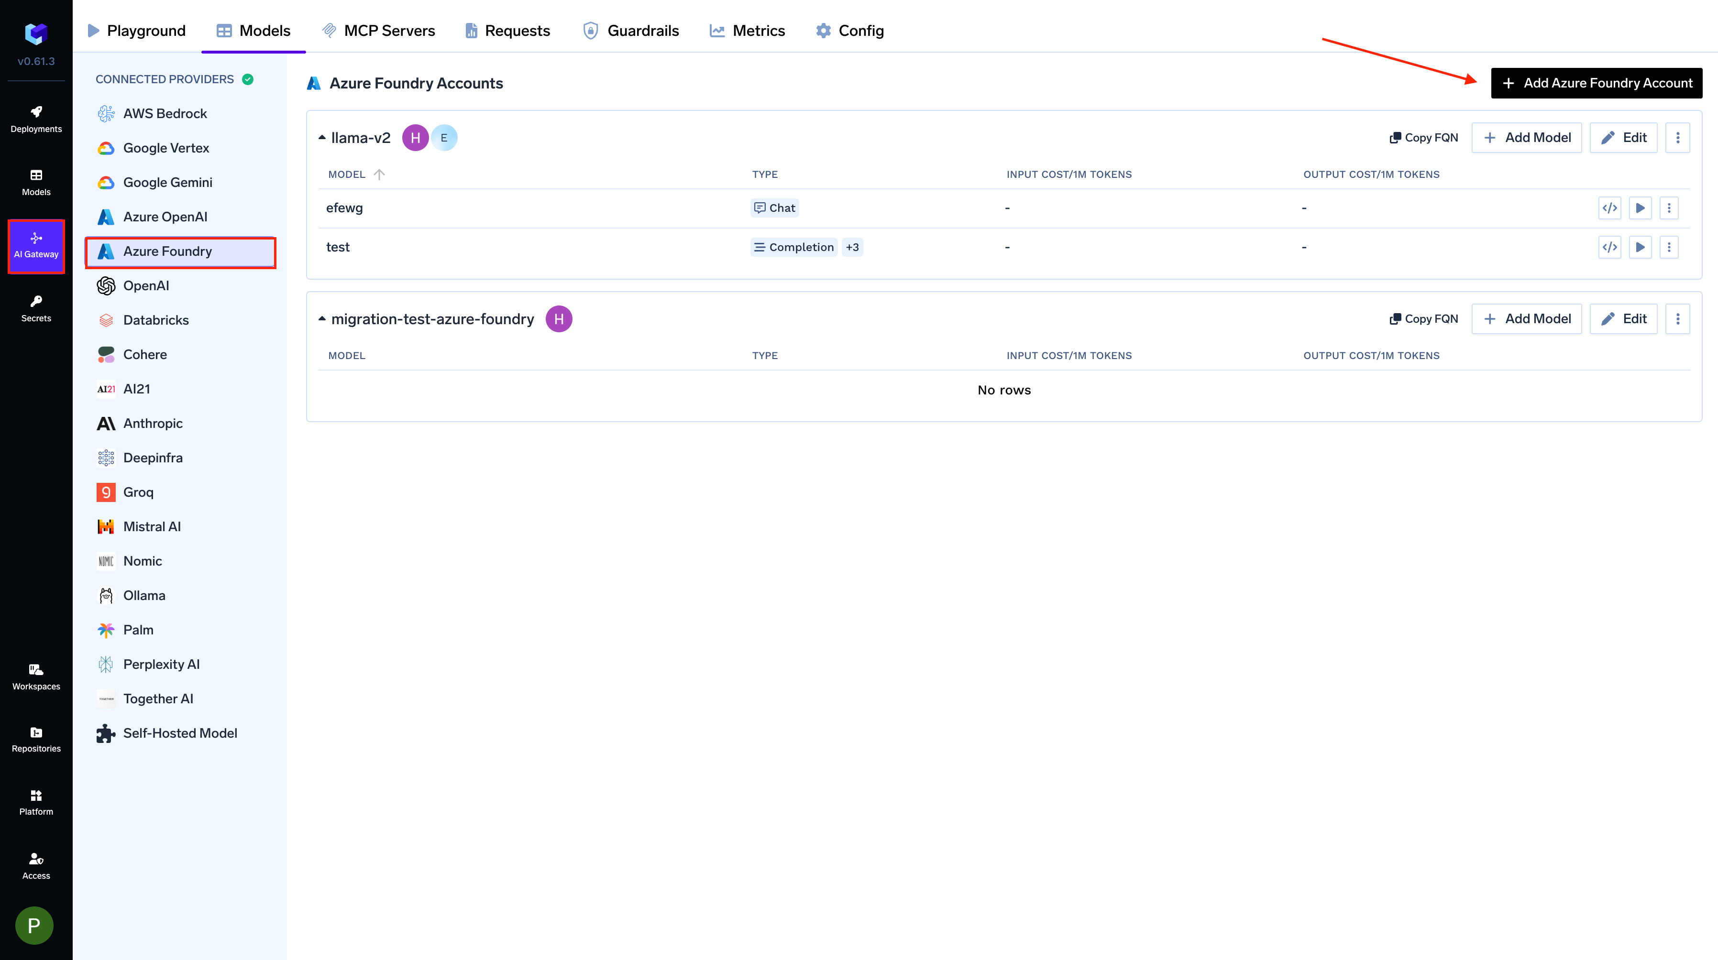Open more options for efewg row
This screenshot has width=1718, height=960.
pos(1669,208)
